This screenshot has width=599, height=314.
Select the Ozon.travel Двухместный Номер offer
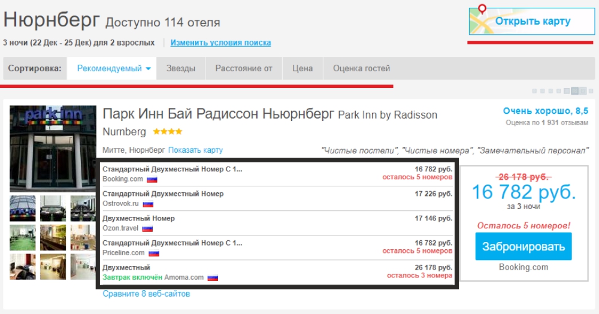(277, 223)
